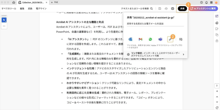Click the current page number 2 box
Viewport: 220px width, 110px height.
217,86
